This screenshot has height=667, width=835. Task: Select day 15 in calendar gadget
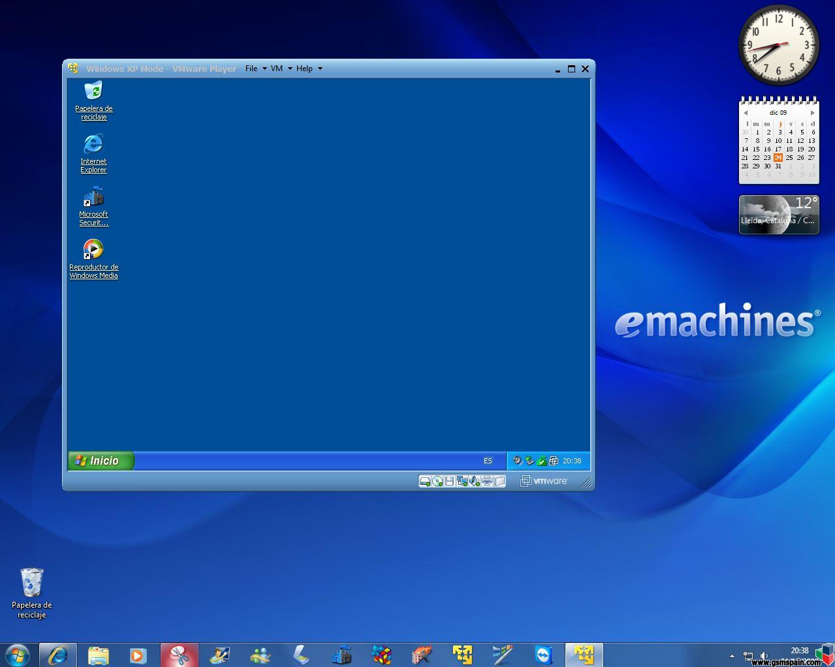pyautogui.click(x=756, y=149)
